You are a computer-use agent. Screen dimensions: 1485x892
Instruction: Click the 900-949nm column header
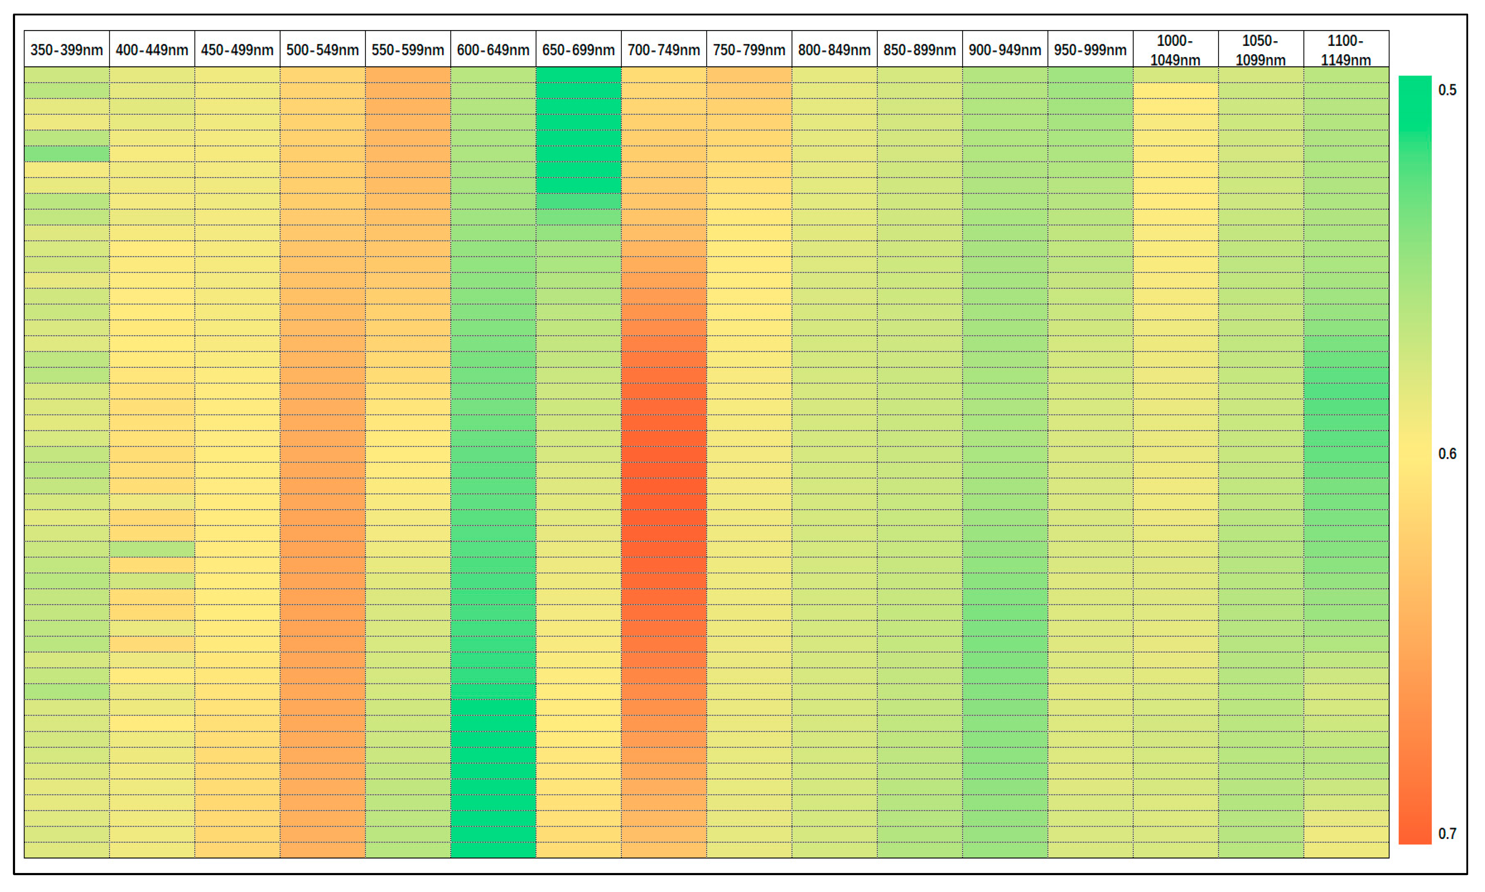[1005, 49]
